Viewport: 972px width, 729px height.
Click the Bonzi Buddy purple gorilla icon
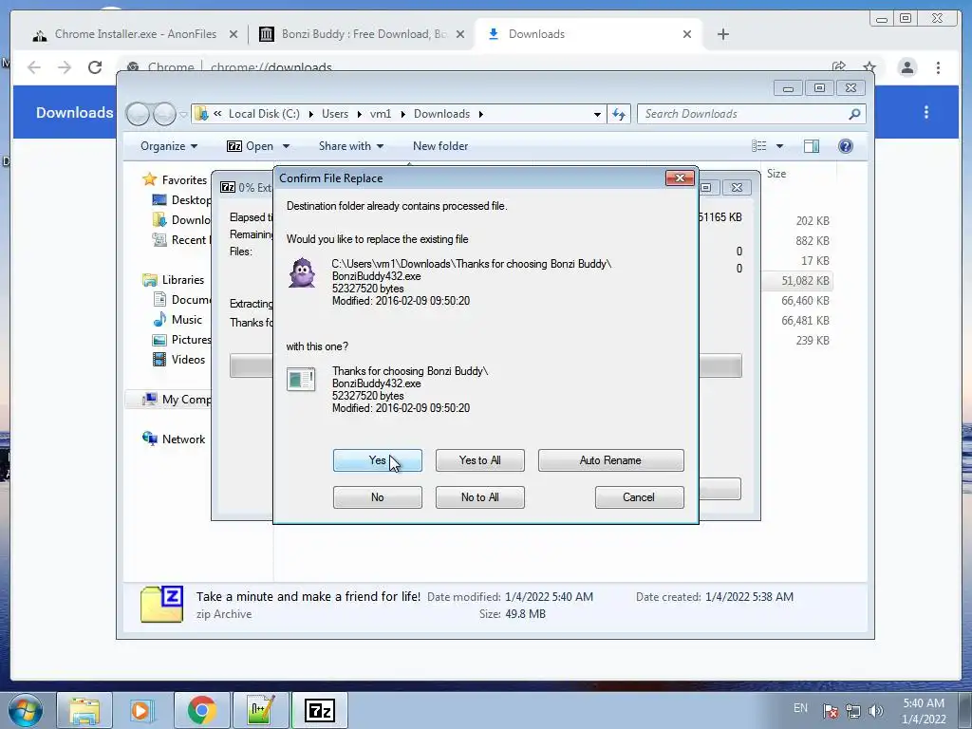302,272
